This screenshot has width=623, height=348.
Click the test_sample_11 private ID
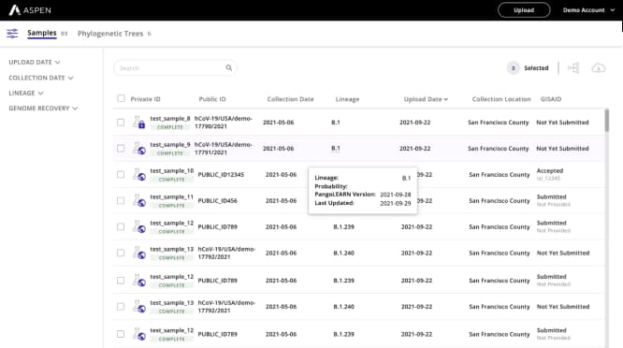pyautogui.click(x=171, y=196)
